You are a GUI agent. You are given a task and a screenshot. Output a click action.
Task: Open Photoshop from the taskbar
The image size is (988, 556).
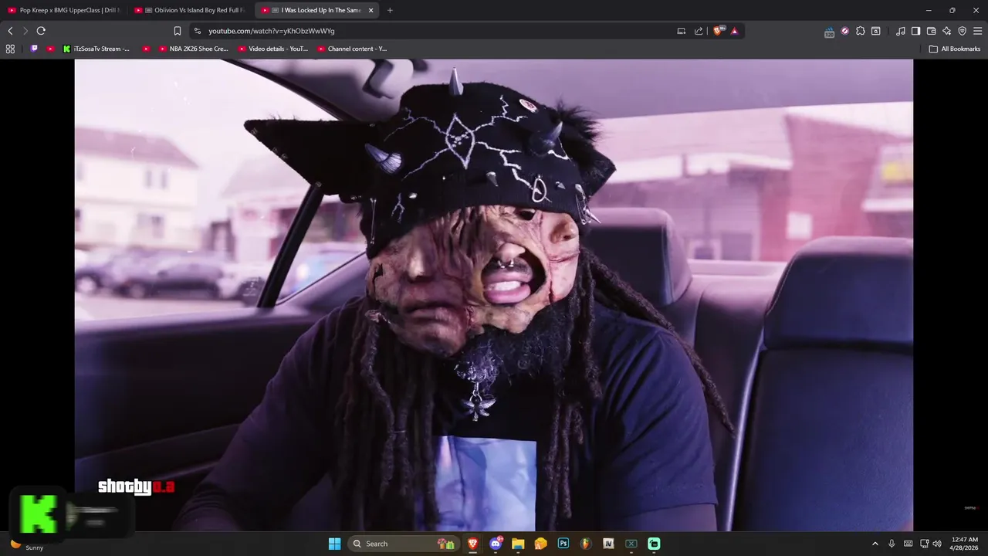pyautogui.click(x=563, y=544)
